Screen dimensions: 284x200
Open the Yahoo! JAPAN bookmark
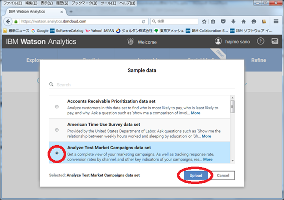coord(100,31)
